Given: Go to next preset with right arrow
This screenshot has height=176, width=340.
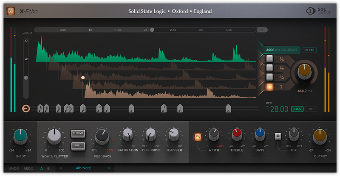Looking at the screenshot, I should [x=109, y=168].
